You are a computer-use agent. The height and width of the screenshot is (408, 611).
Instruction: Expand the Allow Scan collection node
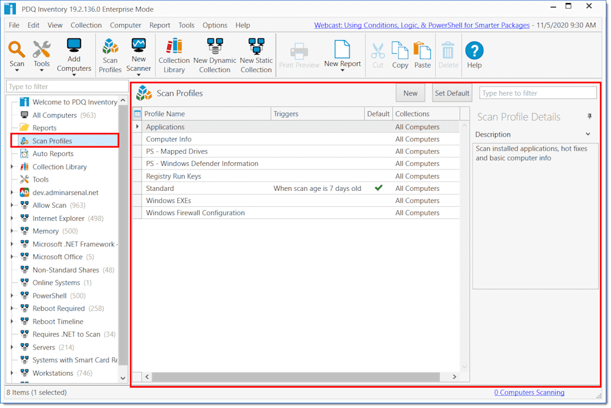[12, 206]
